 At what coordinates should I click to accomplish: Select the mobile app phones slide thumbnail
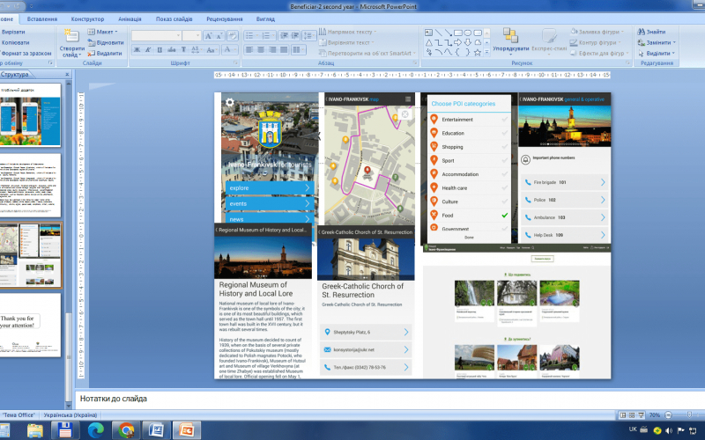(30, 115)
